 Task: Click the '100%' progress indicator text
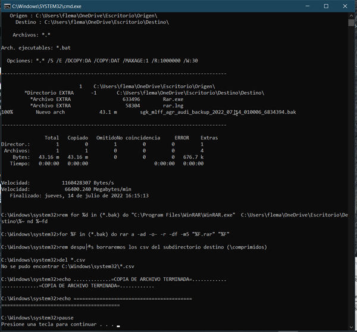(7, 112)
